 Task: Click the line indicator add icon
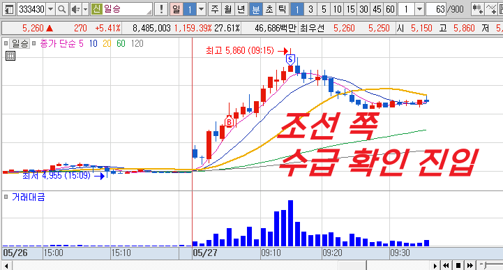490,9
